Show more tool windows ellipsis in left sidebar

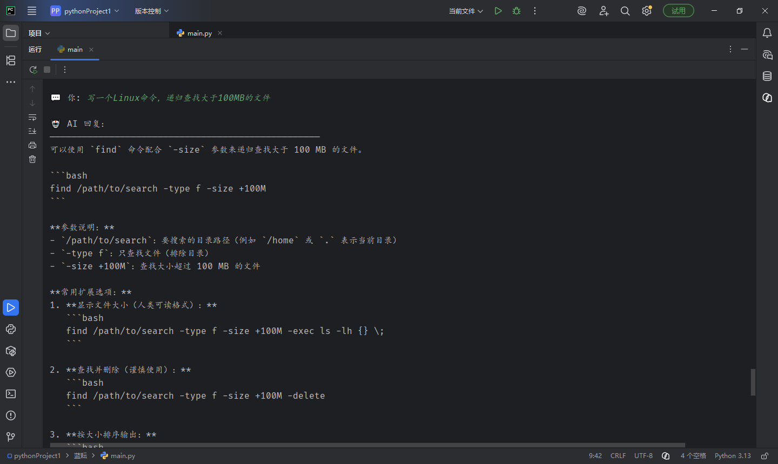tap(11, 82)
